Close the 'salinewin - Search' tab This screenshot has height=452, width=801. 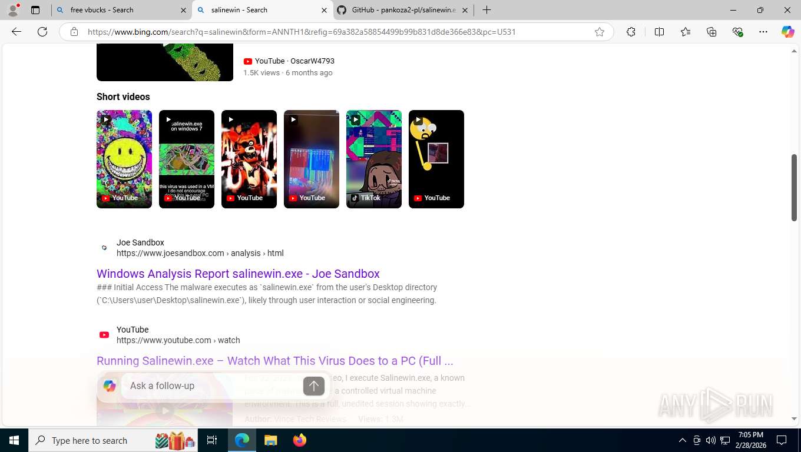(x=324, y=10)
